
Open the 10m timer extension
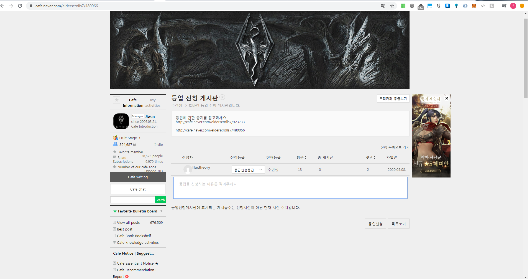coord(421,6)
